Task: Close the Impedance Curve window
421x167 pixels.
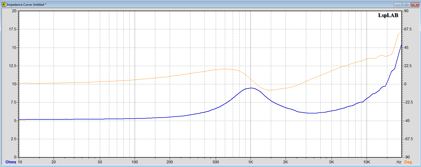Action: click(415, 4)
